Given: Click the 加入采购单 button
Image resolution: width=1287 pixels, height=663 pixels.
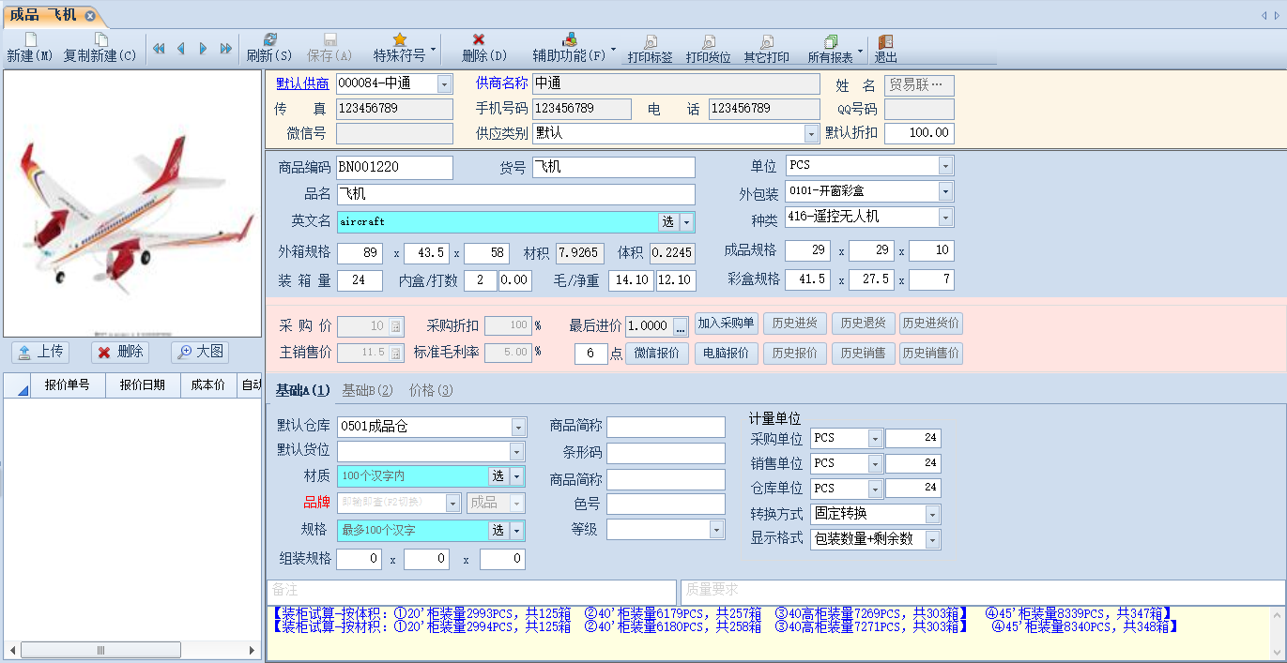Looking at the screenshot, I should (x=726, y=324).
